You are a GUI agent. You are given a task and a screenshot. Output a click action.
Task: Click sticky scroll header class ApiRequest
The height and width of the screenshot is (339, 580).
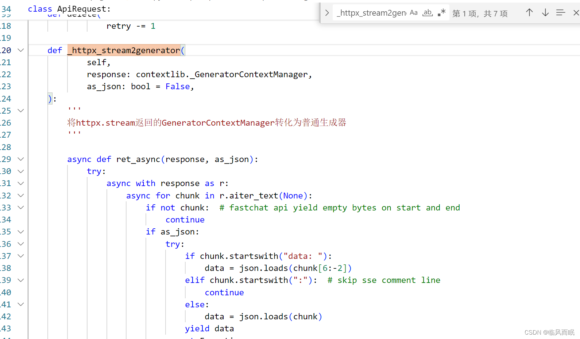[x=69, y=9]
